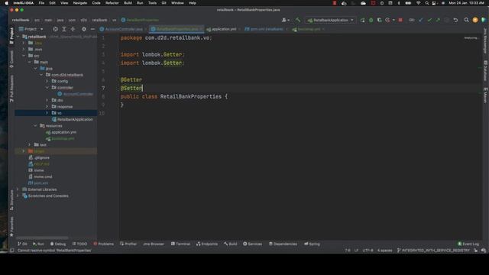Open the Services tool window
Viewport: 489px width, 275px height.
pyautogui.click(x=253, y=244)
